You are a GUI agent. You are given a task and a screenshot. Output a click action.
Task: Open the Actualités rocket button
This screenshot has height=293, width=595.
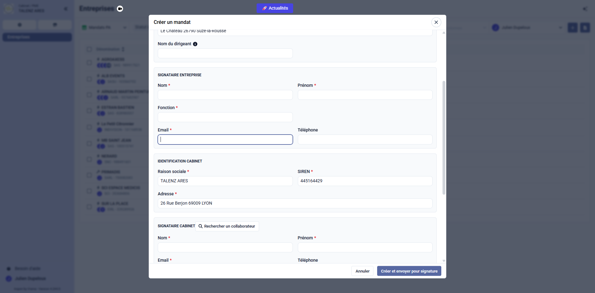click(x=275, y=8)
